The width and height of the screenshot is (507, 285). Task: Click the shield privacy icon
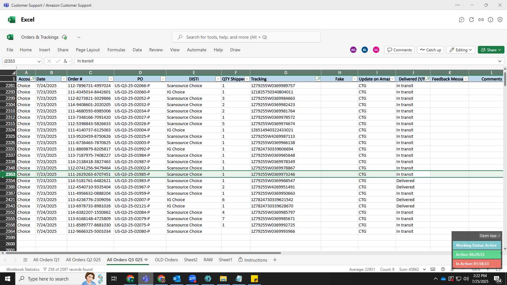tap(500, 20)
